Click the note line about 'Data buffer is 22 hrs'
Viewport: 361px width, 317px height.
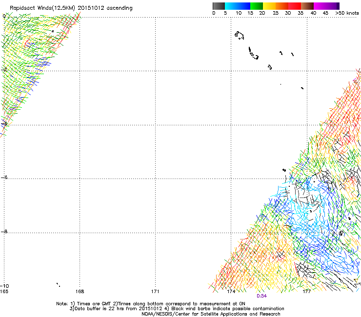pyautogui.click(x=177, y=309)
